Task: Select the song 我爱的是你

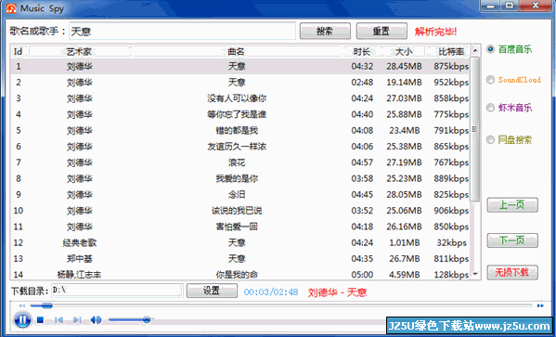Action: point(237,178)
